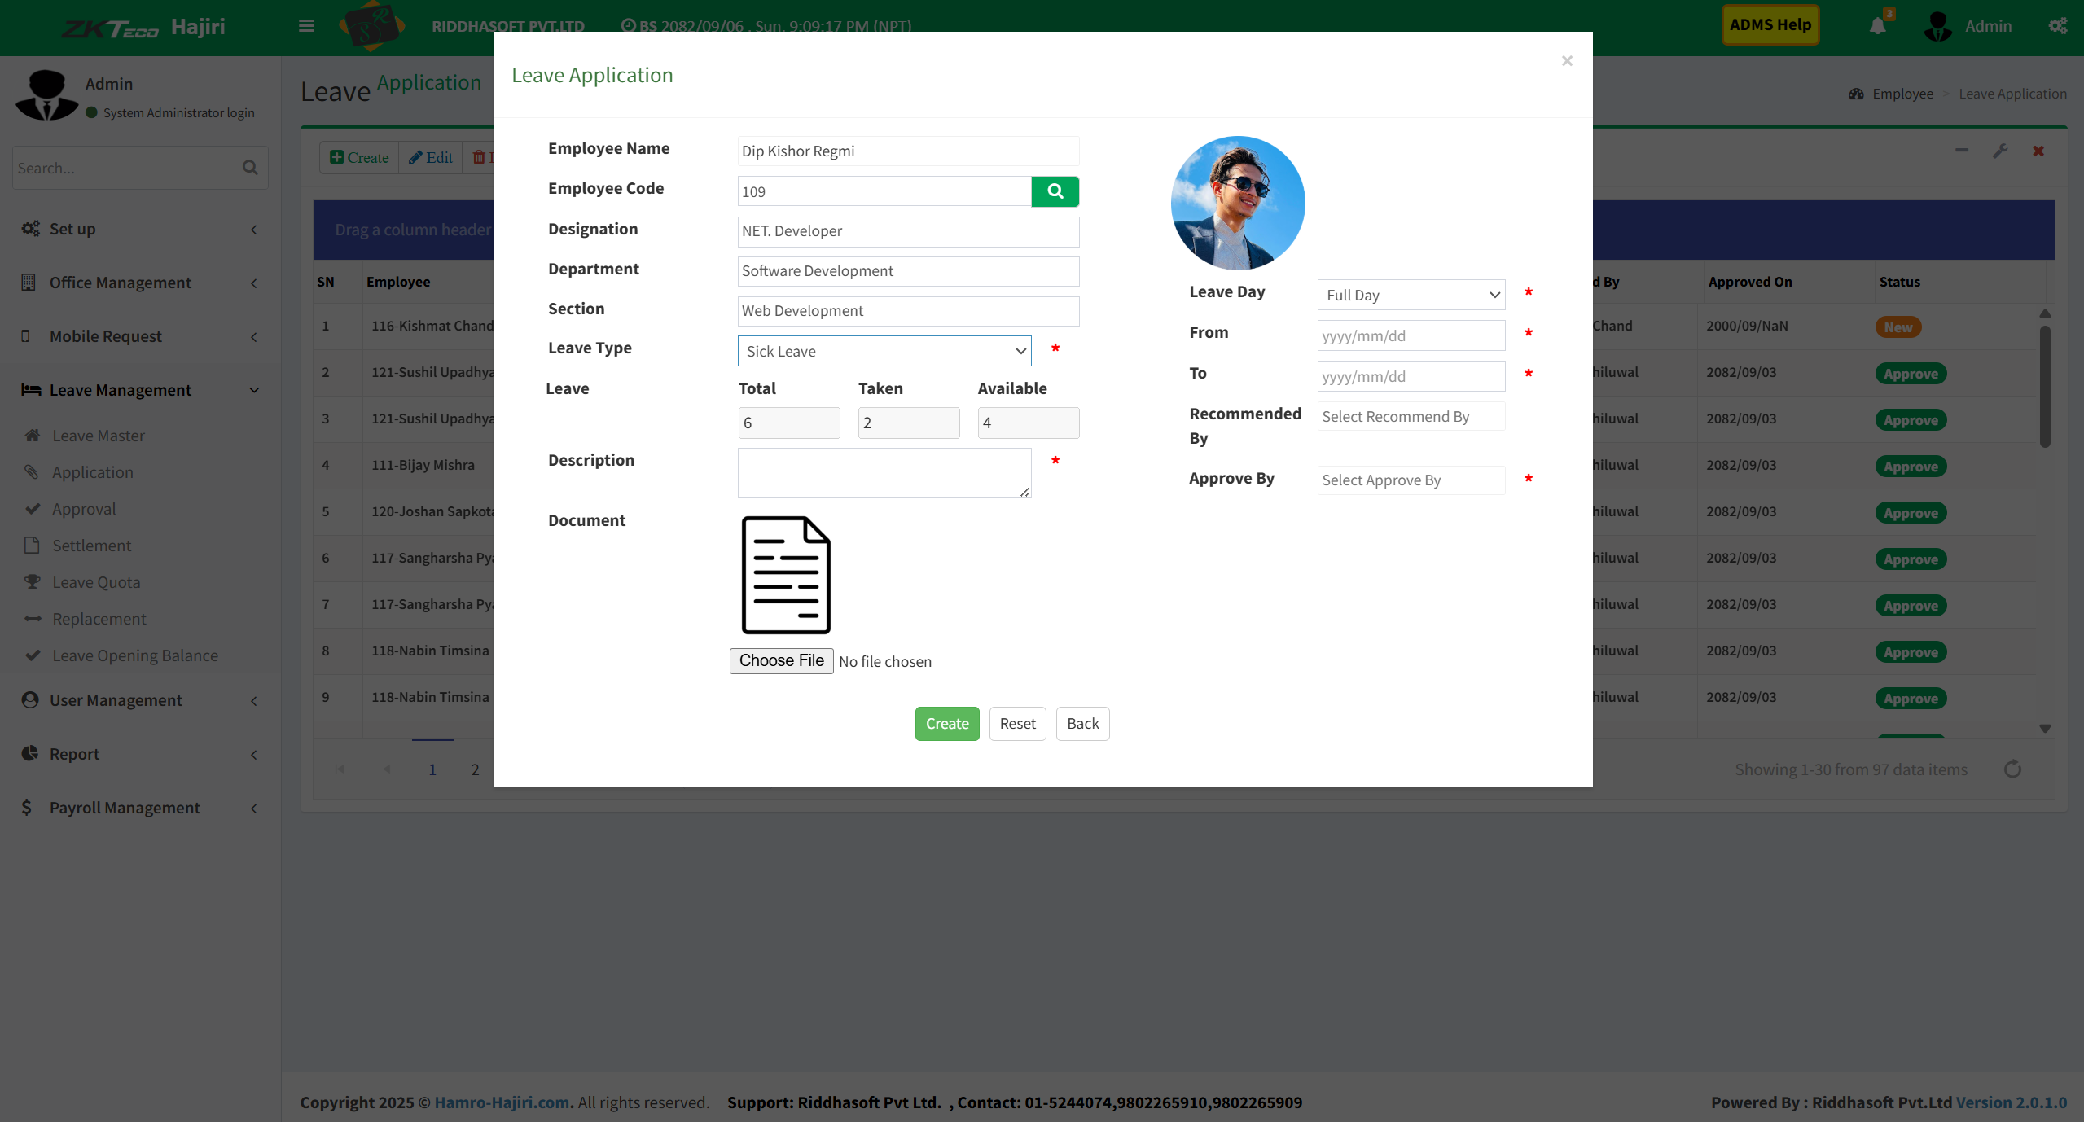Toggle the hamburger sidebar menu icon
Viewport: 2084px width, 1122px height.
click(306, 26)
